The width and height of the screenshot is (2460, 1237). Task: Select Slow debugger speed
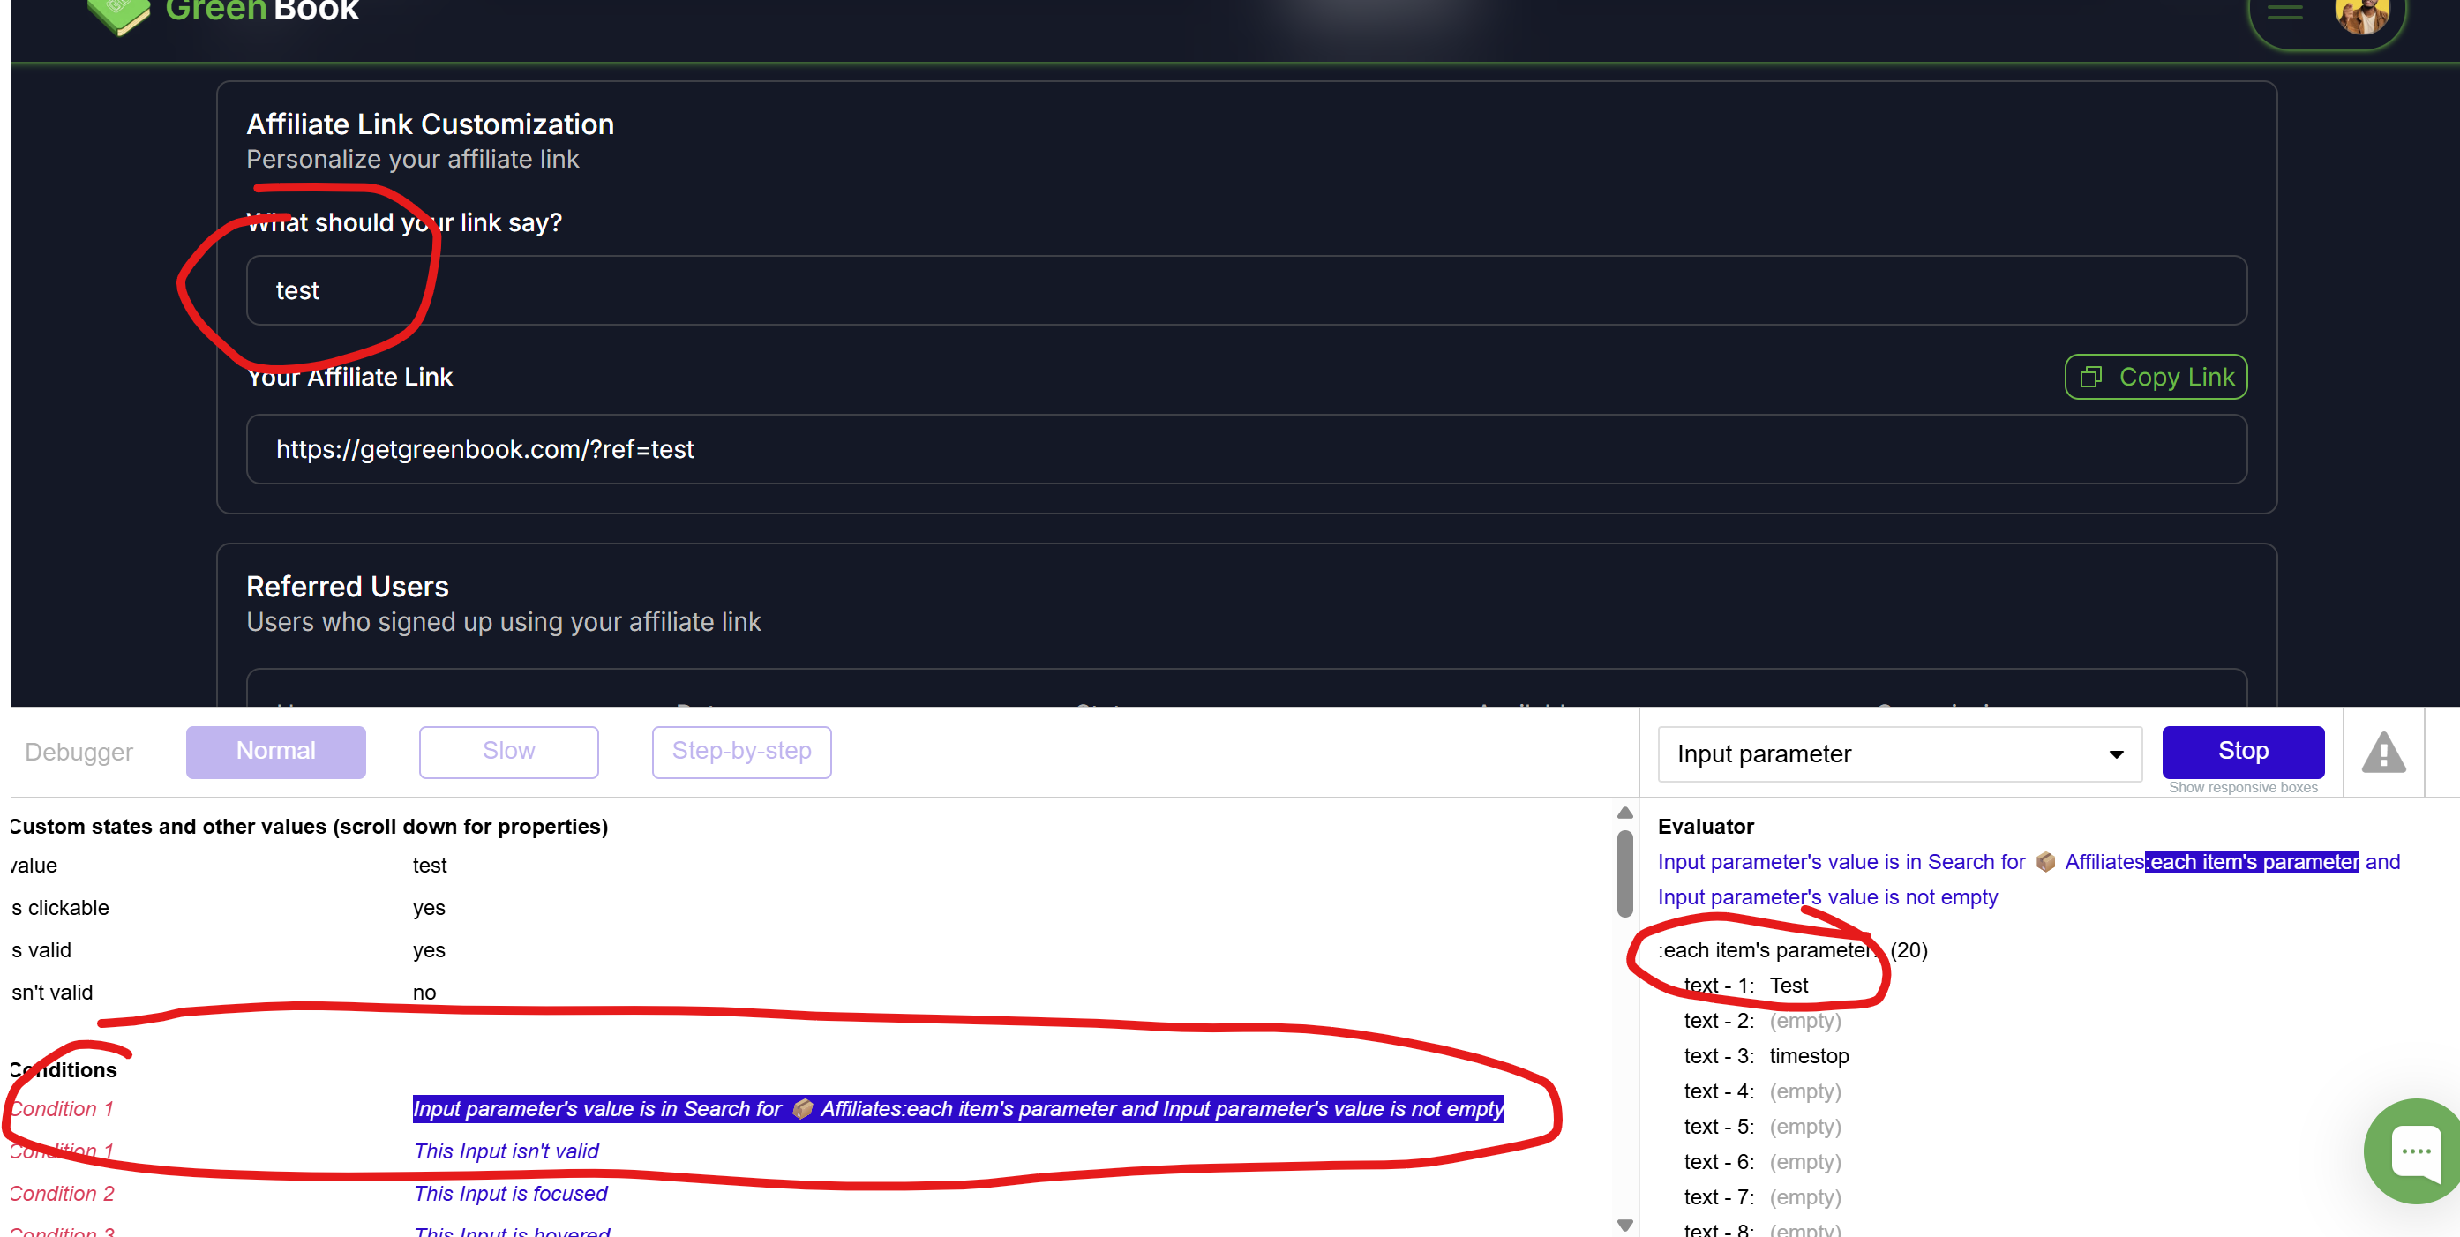click(509, 752)
